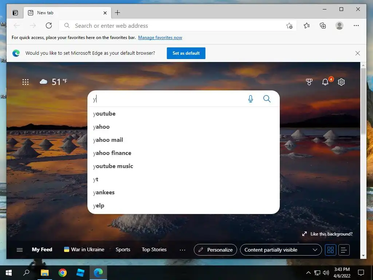Select the yankees suggestion
This screenshot has height=280, width=373.
[184, 192]
